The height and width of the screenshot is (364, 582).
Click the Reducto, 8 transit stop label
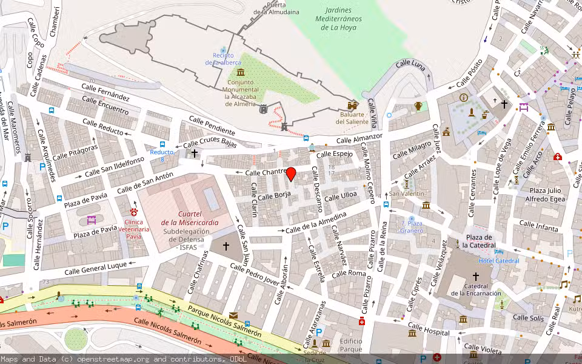coord(161,153)
